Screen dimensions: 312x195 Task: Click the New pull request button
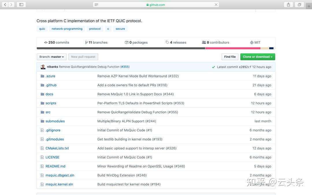(x=83, y=57)
